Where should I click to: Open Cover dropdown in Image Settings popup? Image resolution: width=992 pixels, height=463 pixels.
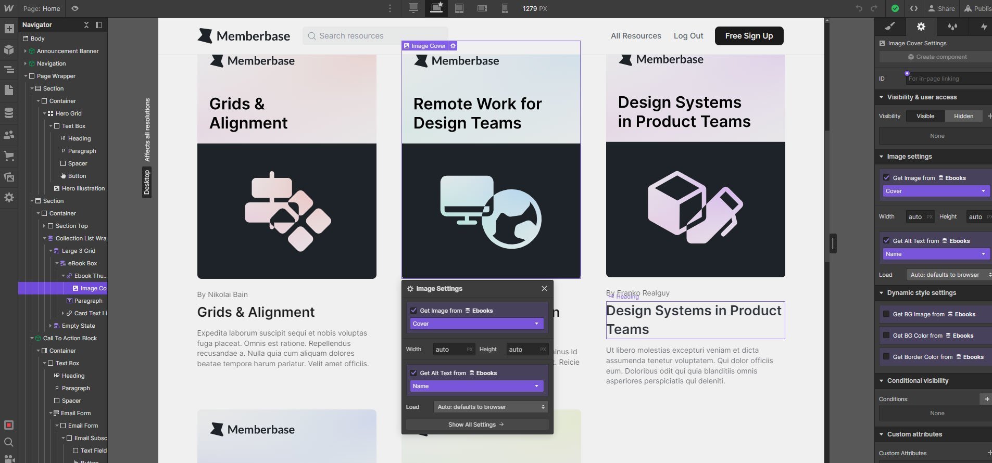click(476, 324)
